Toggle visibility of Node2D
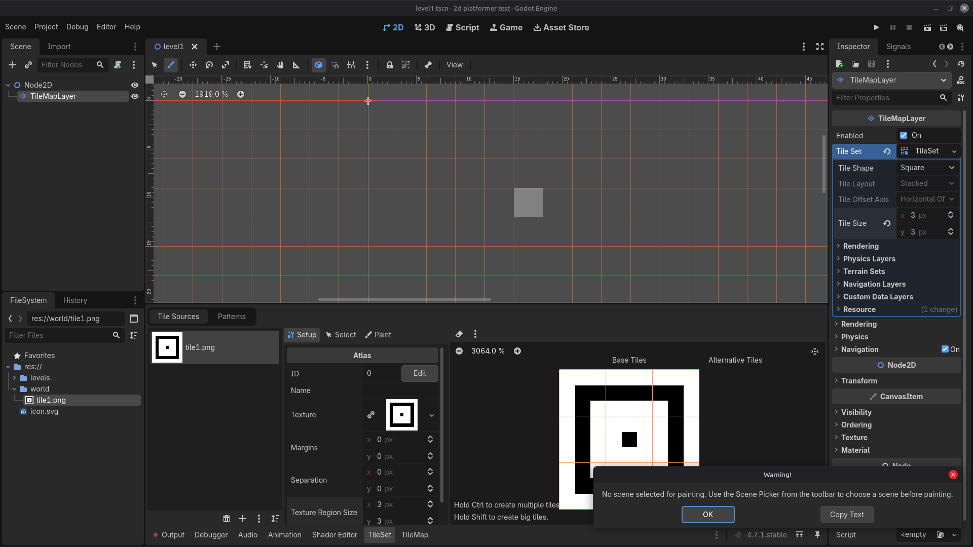The width and height of the screenshot is (973, 547). click(x=135, y=85)
